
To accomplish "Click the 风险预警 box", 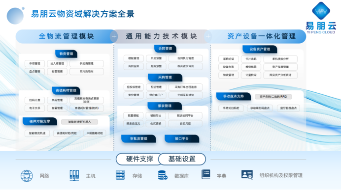I will [x=156, y=58].
